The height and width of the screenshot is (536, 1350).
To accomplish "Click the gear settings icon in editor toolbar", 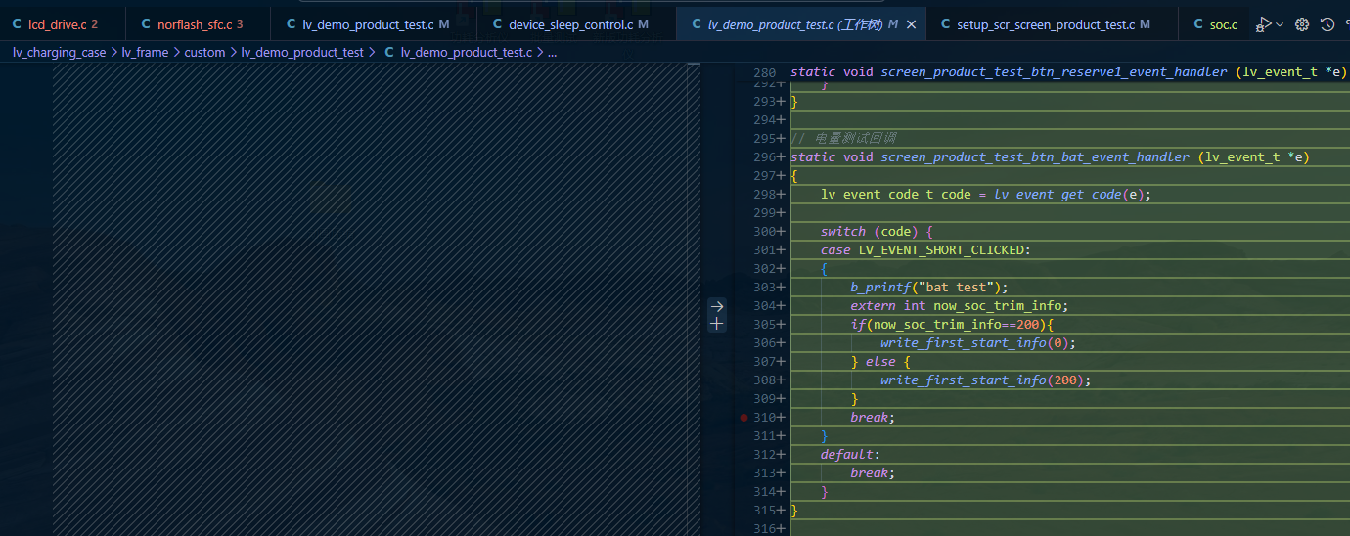I will pyautogui.click(x=1302, y=24).
